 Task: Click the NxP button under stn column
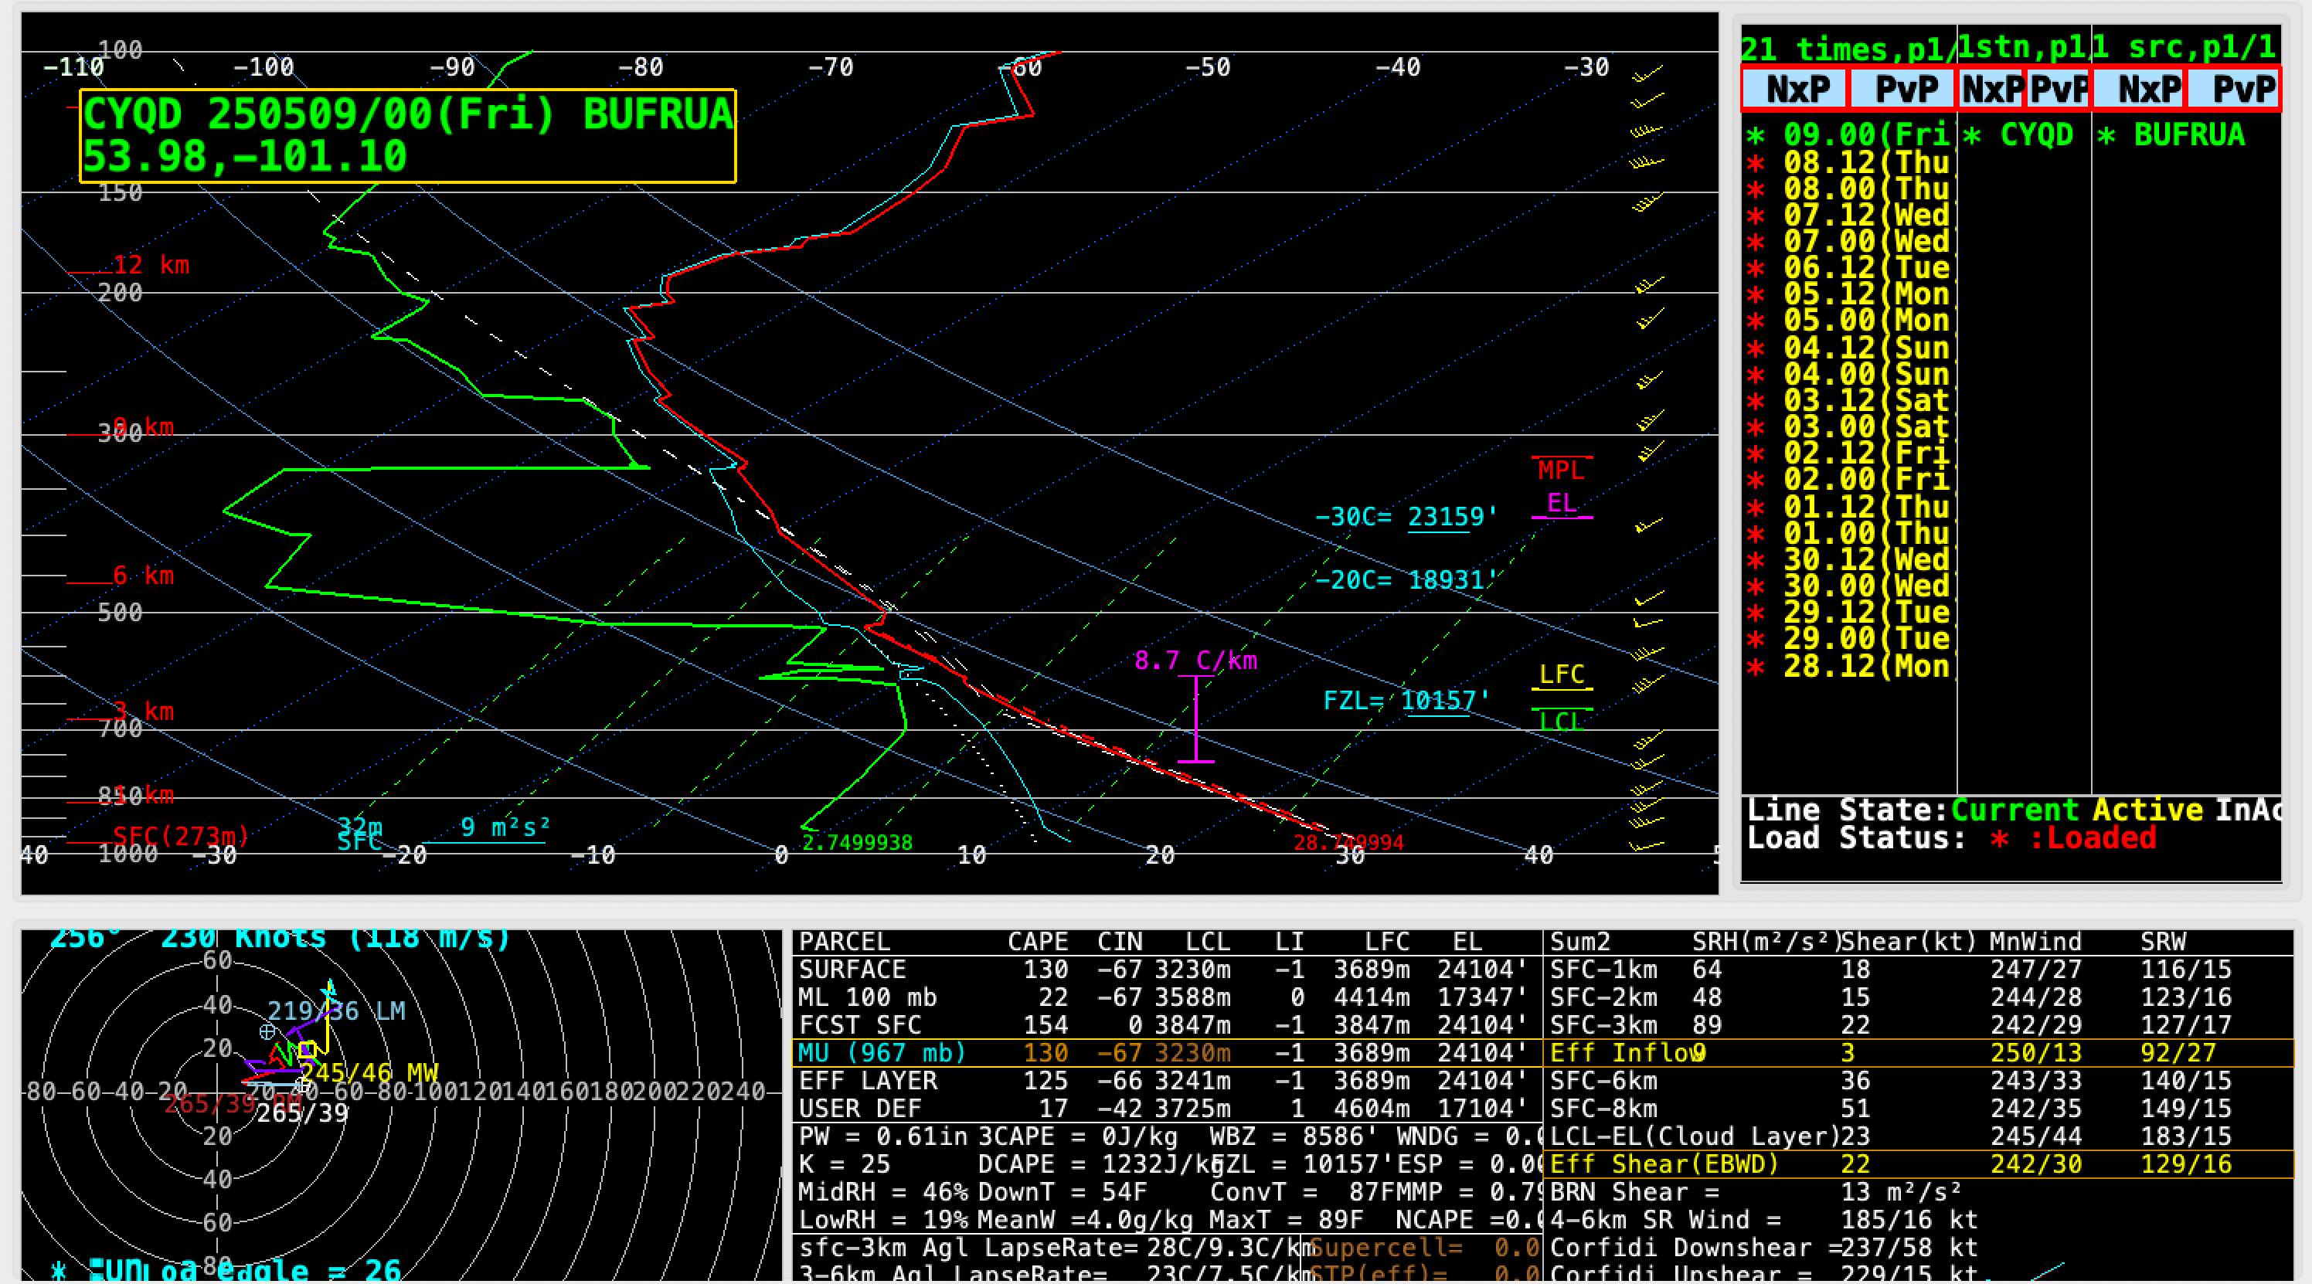click(1991, 89)
